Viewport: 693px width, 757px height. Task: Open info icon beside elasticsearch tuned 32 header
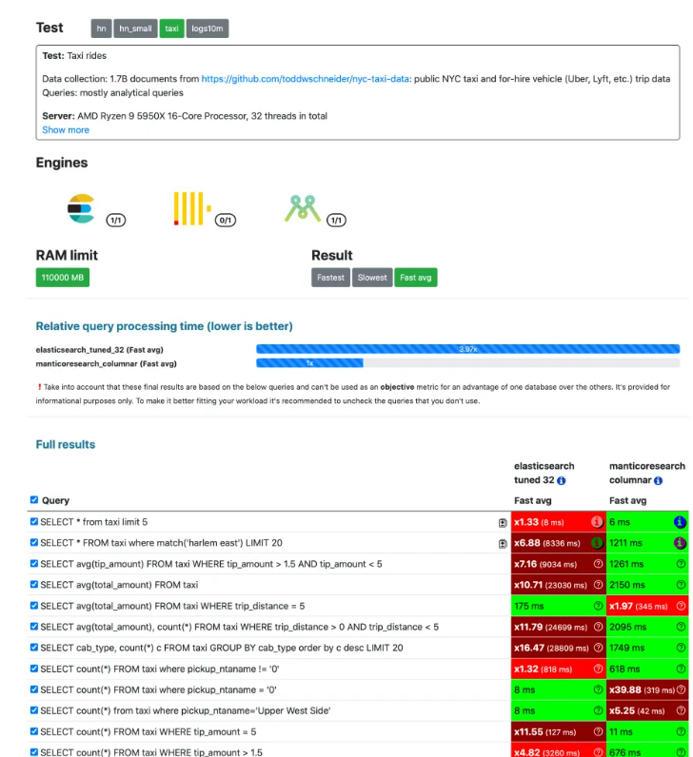[x=561, y=481]
